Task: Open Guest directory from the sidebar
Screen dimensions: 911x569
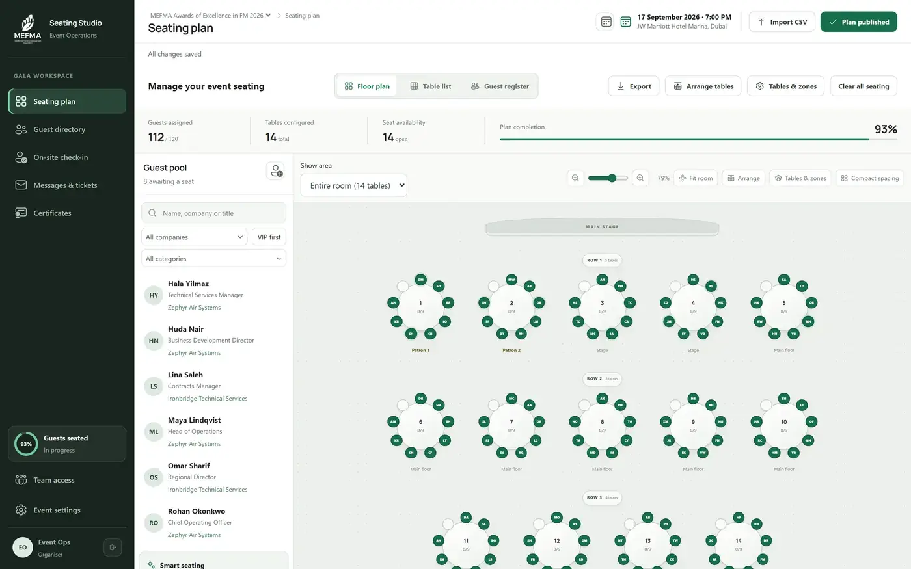Action: [x=67, y=129]
